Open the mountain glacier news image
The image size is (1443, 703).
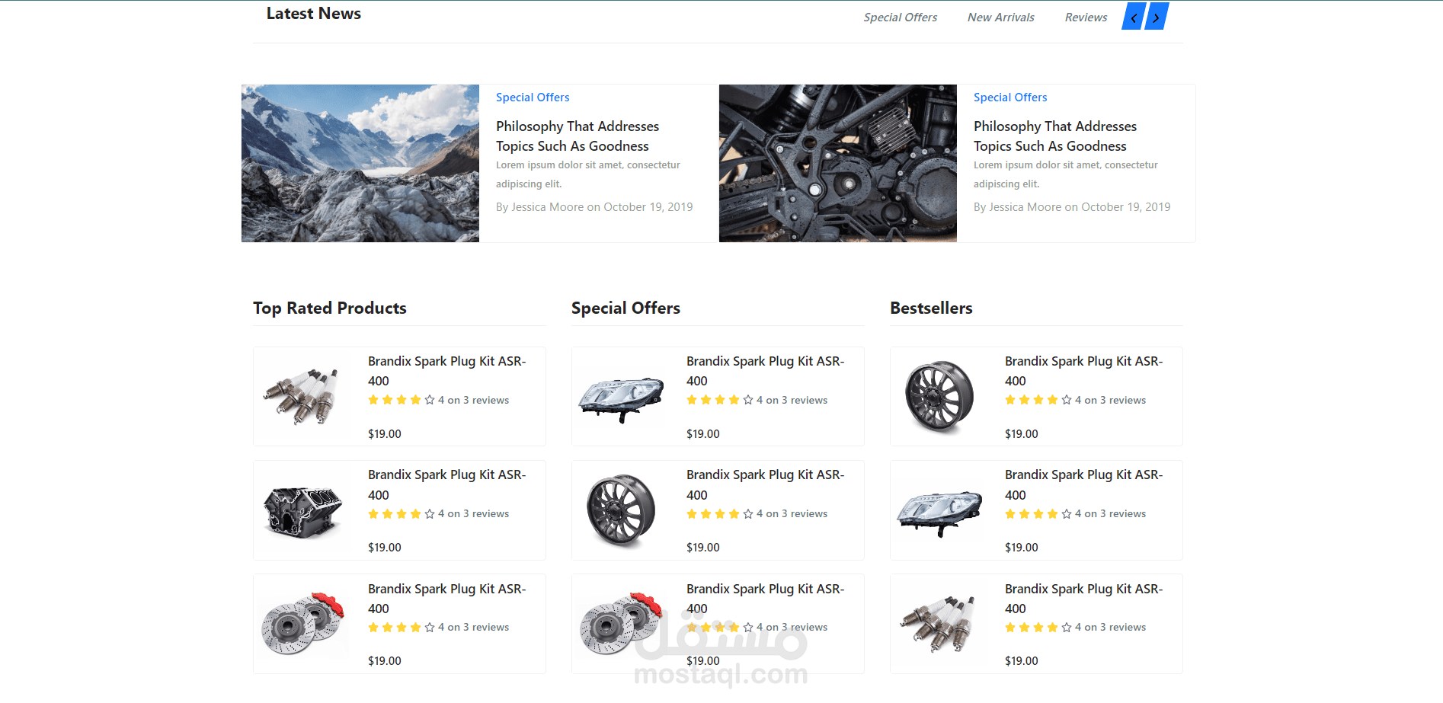pos(360,163)
